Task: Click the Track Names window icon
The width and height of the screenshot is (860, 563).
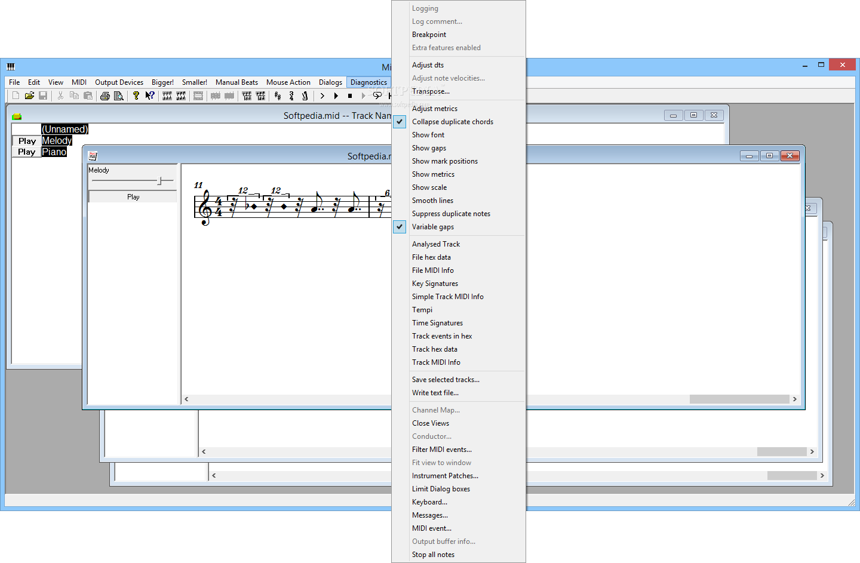Action: coord(17,116)
